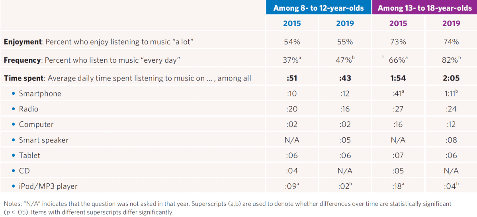
Task: Select the Time spent row label
Action: [x=127, y=78]
